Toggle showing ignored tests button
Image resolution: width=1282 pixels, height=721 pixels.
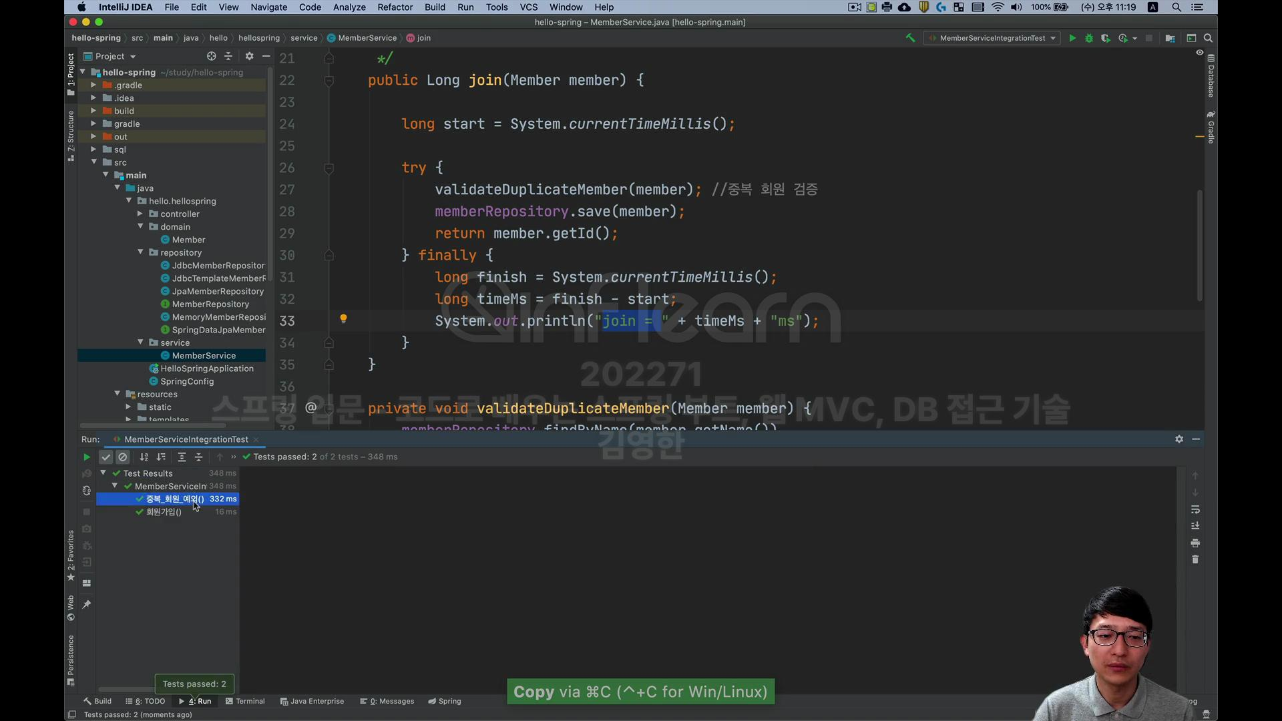(x=123, y=457)
